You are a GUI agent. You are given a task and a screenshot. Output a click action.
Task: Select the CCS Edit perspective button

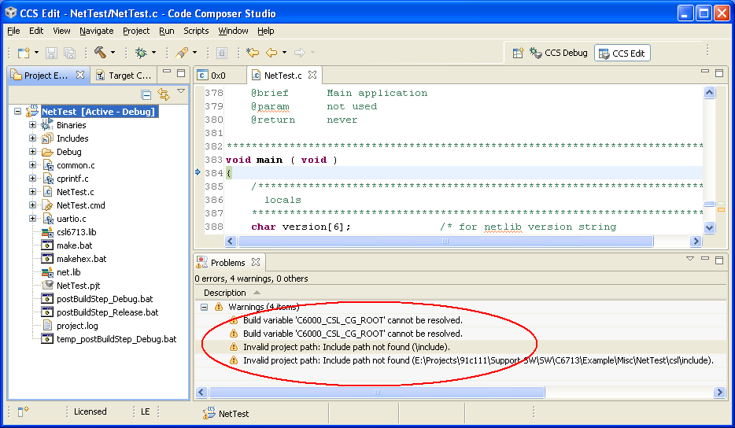coord(622,53)
